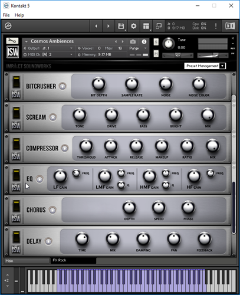Go to next preset with small right arrow
Image resolution: width=240 pixels, height=295 pixels.
coord(123,41)
